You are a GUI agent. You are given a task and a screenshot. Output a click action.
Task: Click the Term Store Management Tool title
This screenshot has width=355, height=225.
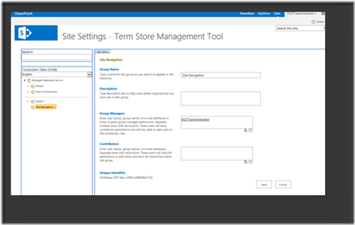169,37
